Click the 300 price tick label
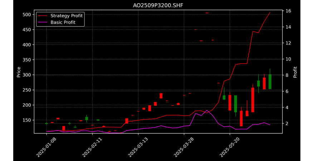 26,75
